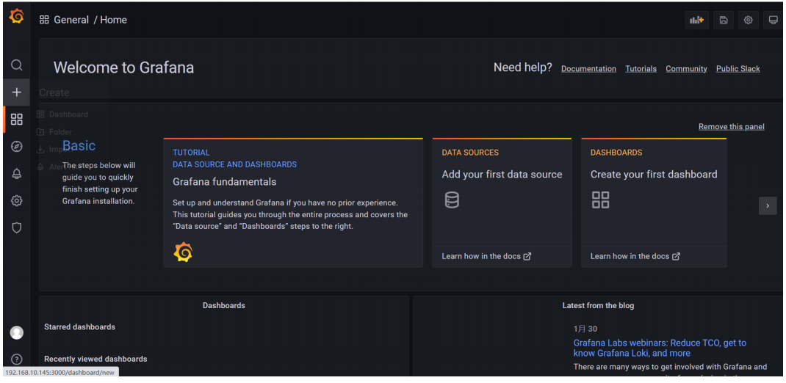Open Learn how link in Data Sources card
The image size is (786, 383).
pos(486,256)
